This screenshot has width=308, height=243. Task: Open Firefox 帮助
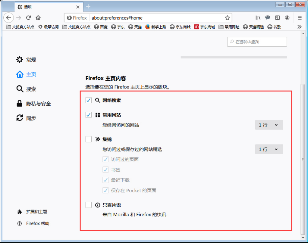click(33, 223)
